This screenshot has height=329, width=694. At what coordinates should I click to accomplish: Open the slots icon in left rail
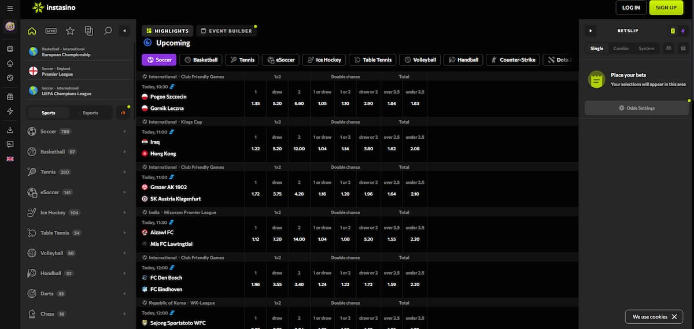pyautogui.click(x=10, y=49)
